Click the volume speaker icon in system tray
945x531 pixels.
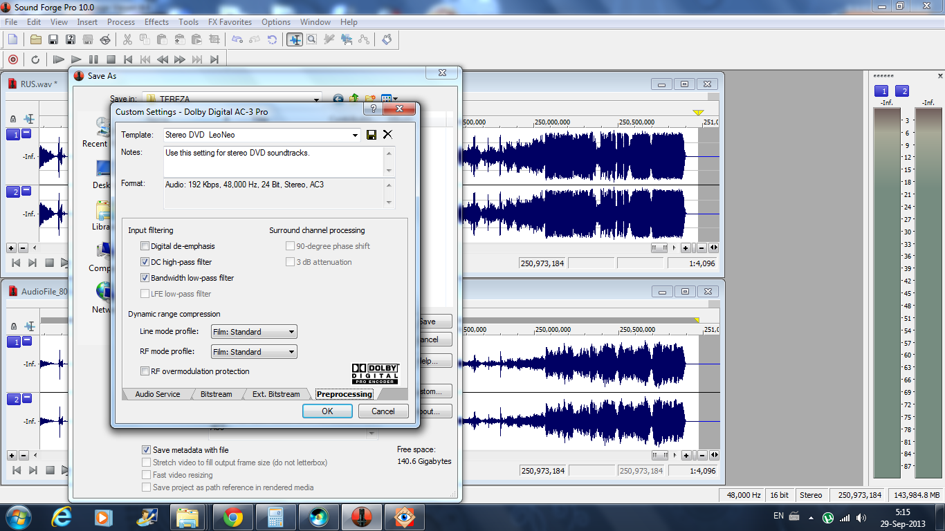(x=861, y=517)
